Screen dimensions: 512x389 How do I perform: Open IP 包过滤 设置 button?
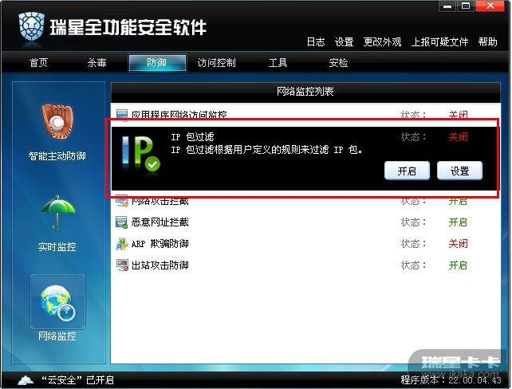(x=459, y=171)
